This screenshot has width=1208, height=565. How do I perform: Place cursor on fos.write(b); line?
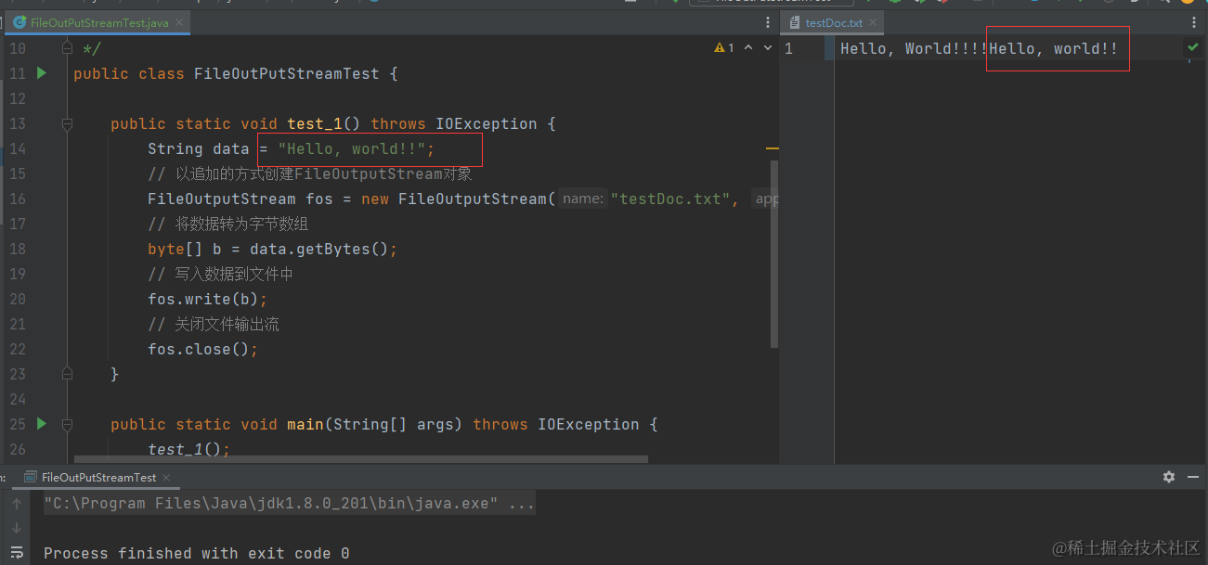(207, 299)
